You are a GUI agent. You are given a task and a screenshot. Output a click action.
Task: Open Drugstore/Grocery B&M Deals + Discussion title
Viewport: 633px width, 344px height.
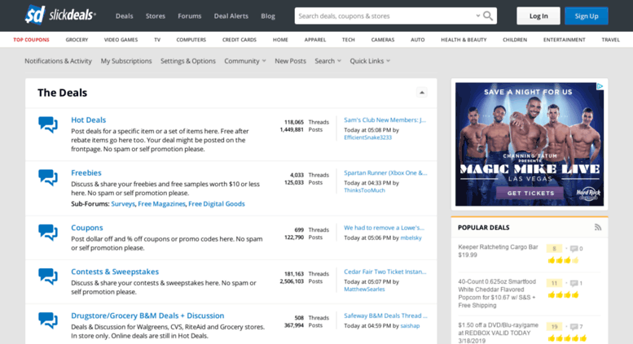[147, 316]
